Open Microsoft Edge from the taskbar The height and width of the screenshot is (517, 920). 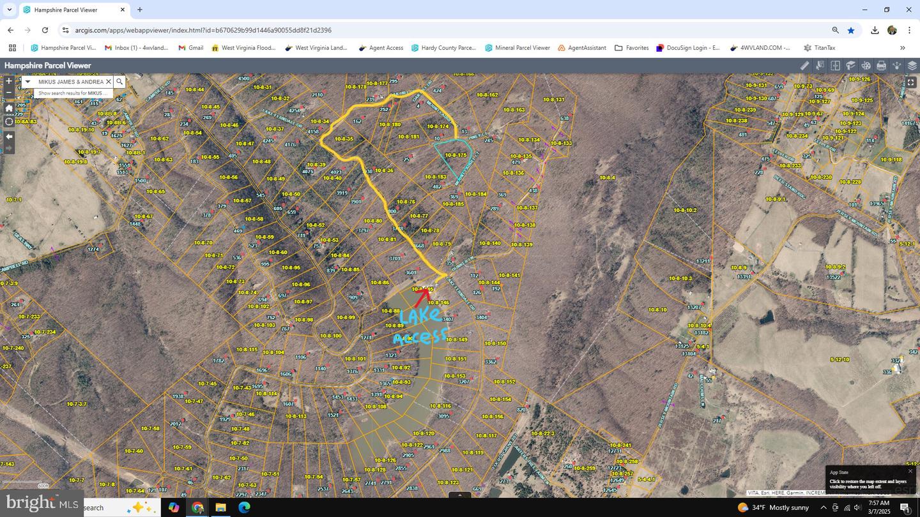(244, 507)
